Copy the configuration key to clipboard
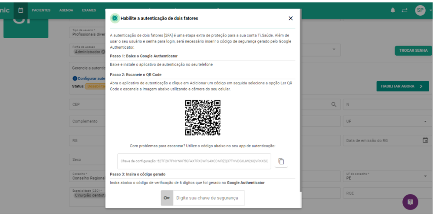Viewport: 434px width, 216px height. [x=281, y=161]
